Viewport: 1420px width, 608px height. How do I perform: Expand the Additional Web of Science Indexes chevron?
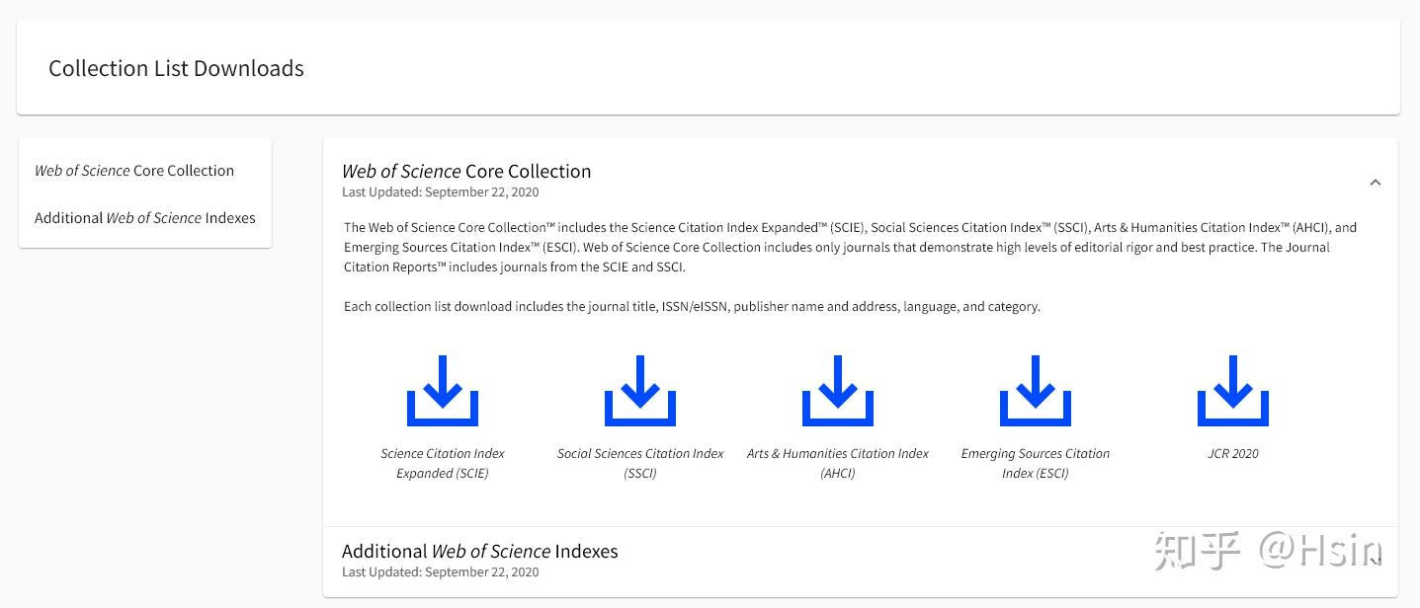[1375, 561]
